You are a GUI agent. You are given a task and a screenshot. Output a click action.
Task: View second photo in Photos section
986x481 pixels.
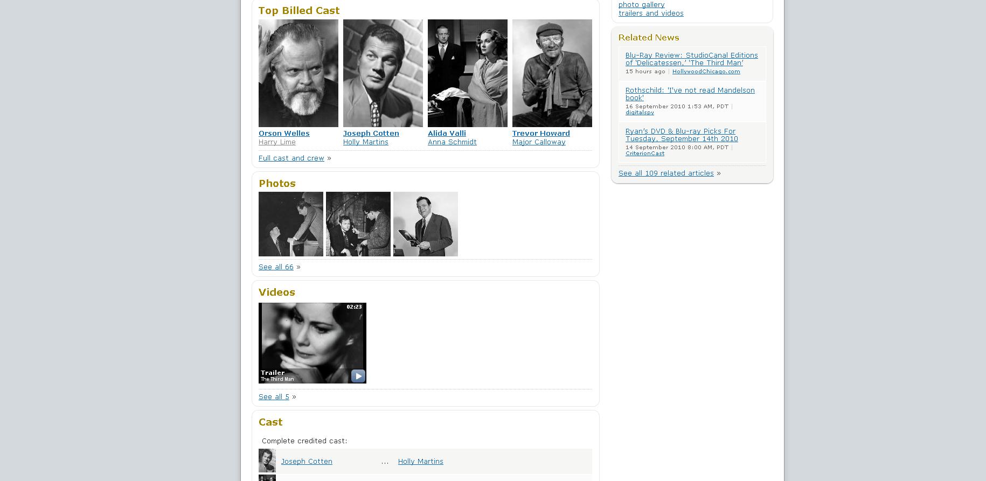click(358, 224)
